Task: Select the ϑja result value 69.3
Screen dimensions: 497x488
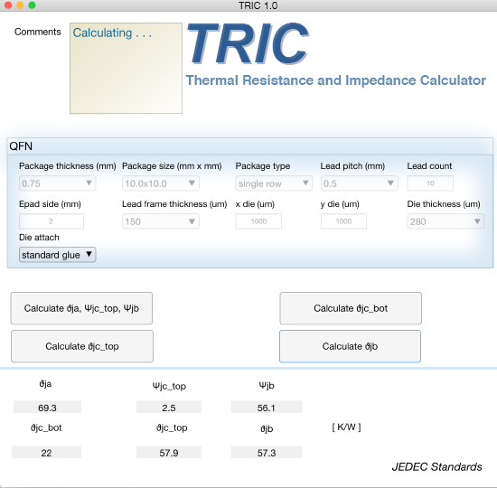Action: (x=47, y=408)
